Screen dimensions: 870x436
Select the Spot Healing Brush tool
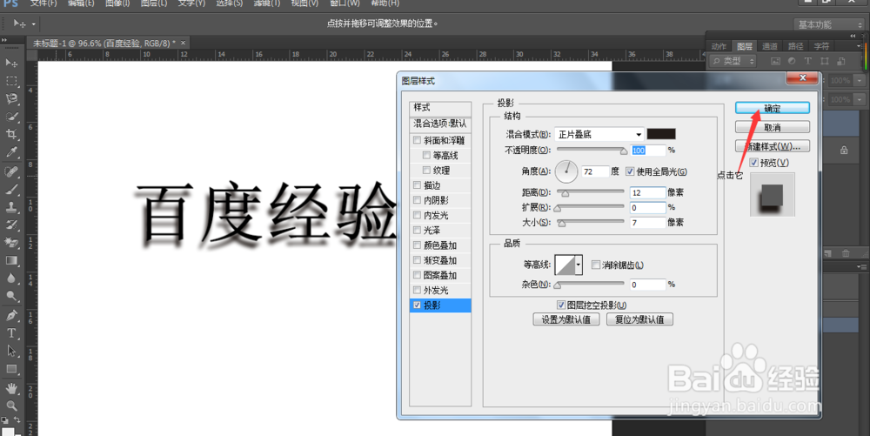pos(11,171)
